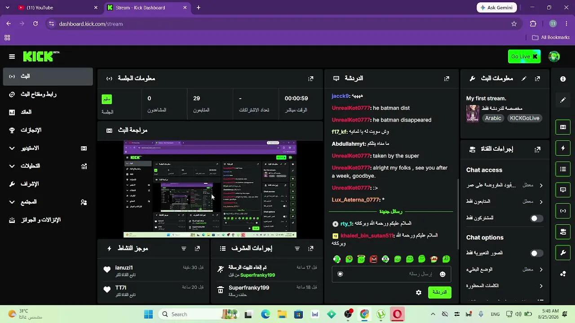Open File Explorer from the taskbar
The image size is (575, 323).
tap(282, 314)
